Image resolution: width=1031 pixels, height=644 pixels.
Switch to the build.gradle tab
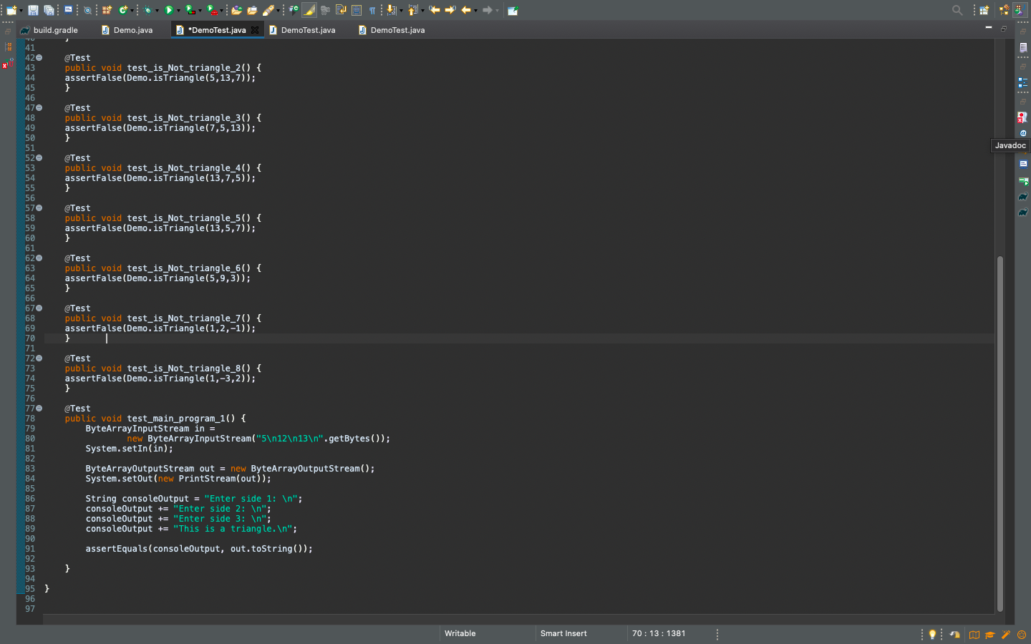55,30
